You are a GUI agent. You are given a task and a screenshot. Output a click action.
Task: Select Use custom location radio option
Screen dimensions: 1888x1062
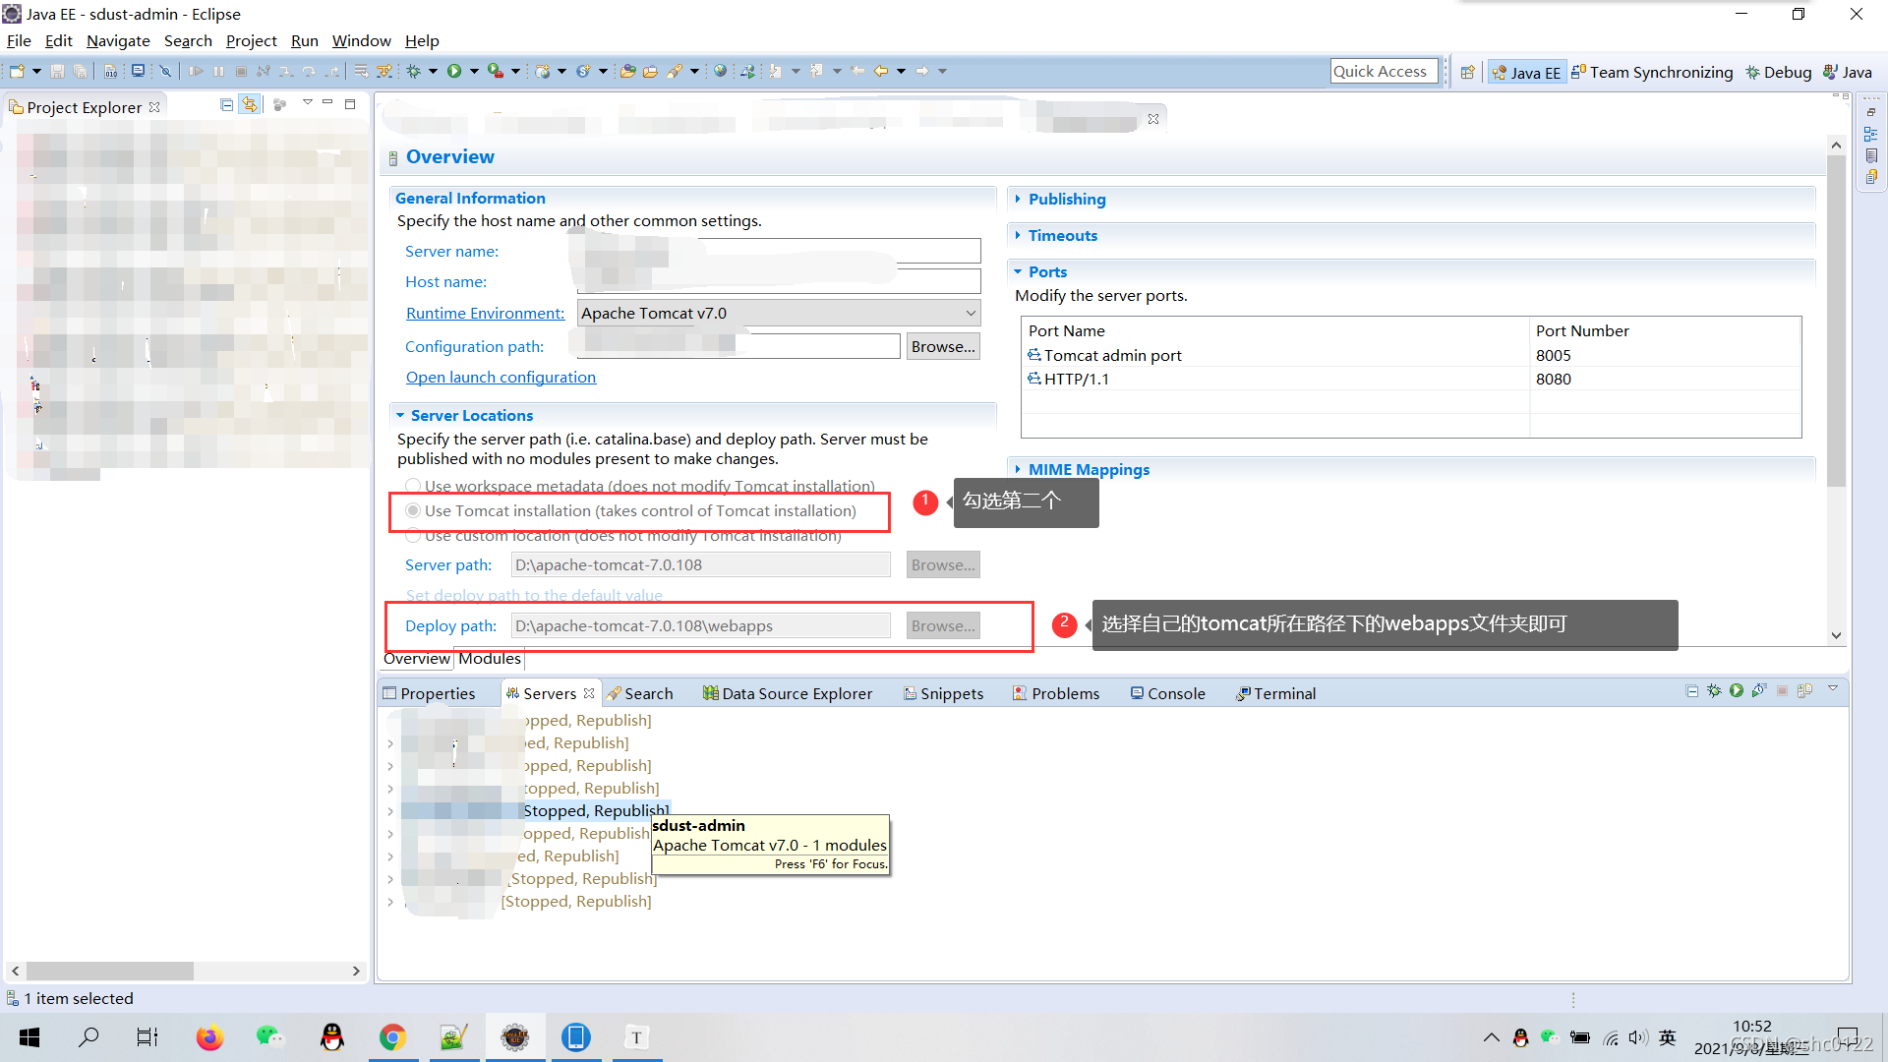pos(414,535)
